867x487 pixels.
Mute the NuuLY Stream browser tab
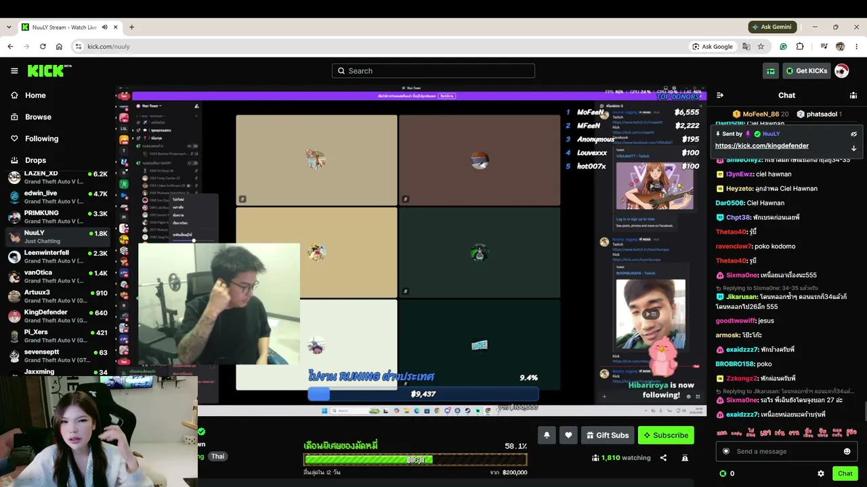click(x=104, y=27)
